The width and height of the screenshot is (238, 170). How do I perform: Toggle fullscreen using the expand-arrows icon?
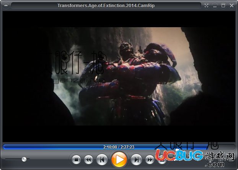click(206, 6)
